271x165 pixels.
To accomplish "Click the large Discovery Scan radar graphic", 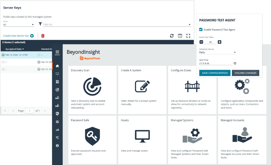I will tap(92, 86).
